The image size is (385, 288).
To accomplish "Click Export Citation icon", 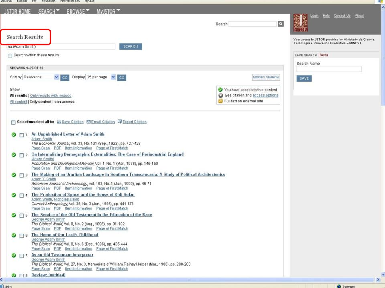I will (x=120, y=122).
